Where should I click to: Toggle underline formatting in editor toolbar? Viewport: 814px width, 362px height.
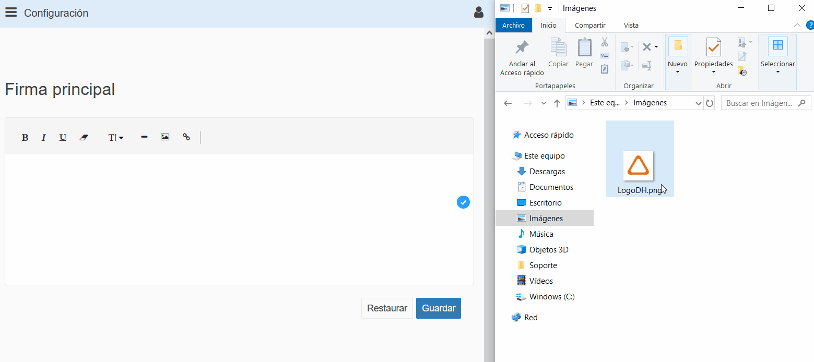pyautogui.click(x=63, y=138)
